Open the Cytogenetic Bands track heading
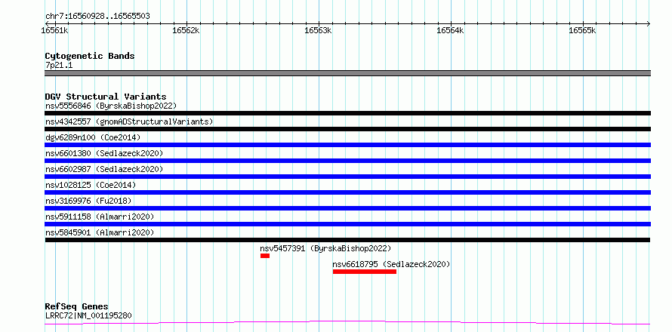 point(90,56)
